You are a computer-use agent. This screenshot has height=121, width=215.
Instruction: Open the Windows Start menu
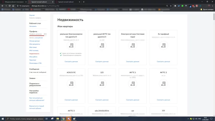[x=2, y=119]
